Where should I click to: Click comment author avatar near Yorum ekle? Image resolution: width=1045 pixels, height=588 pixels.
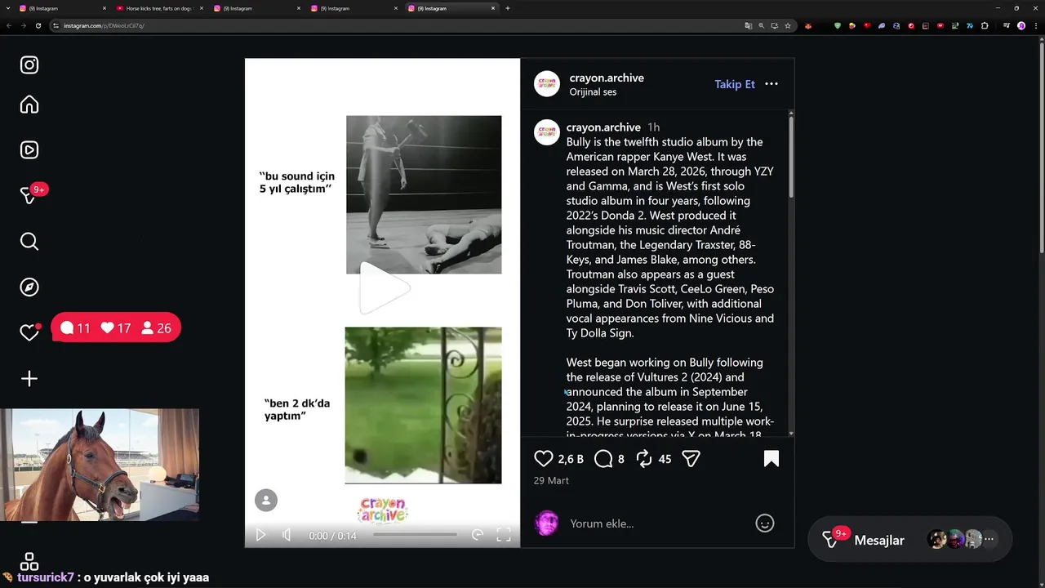click(547, 523)
